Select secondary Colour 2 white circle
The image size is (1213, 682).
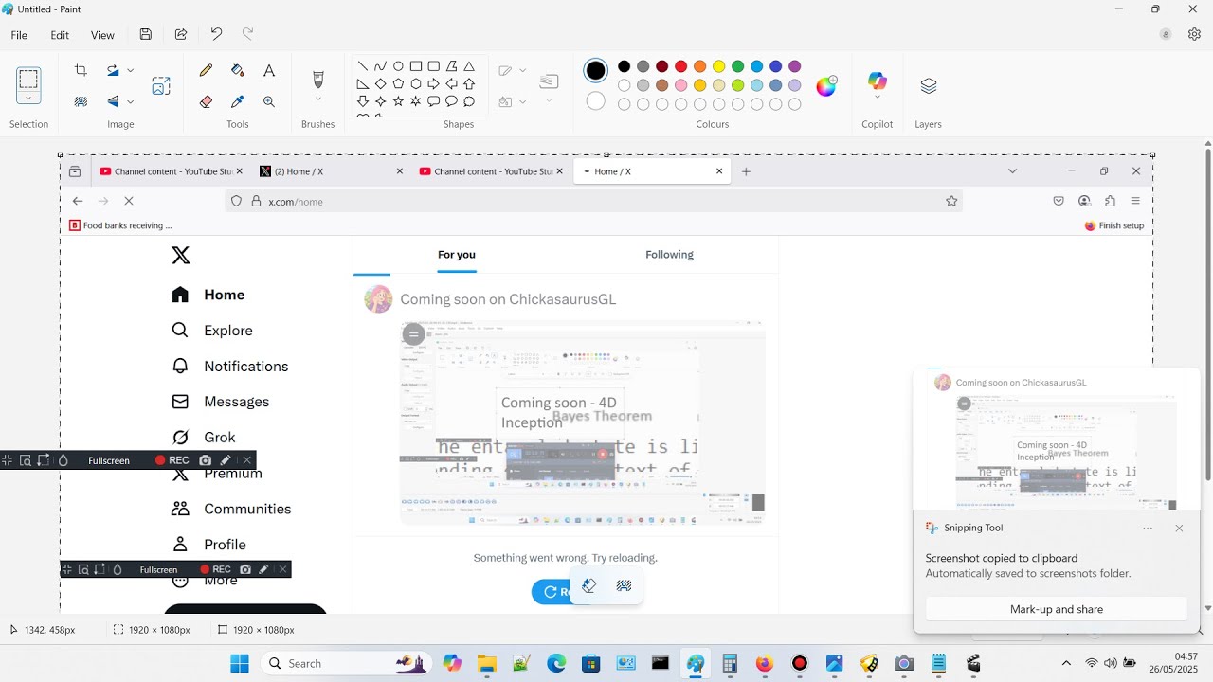pos(595,100)
